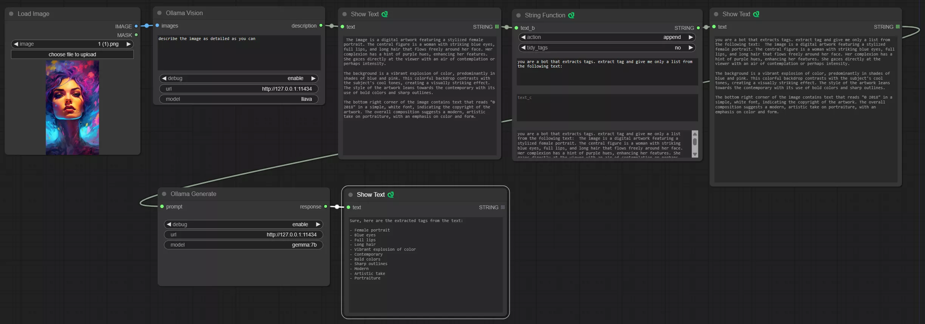Edit the gemma:7b model field

point(243,245)
